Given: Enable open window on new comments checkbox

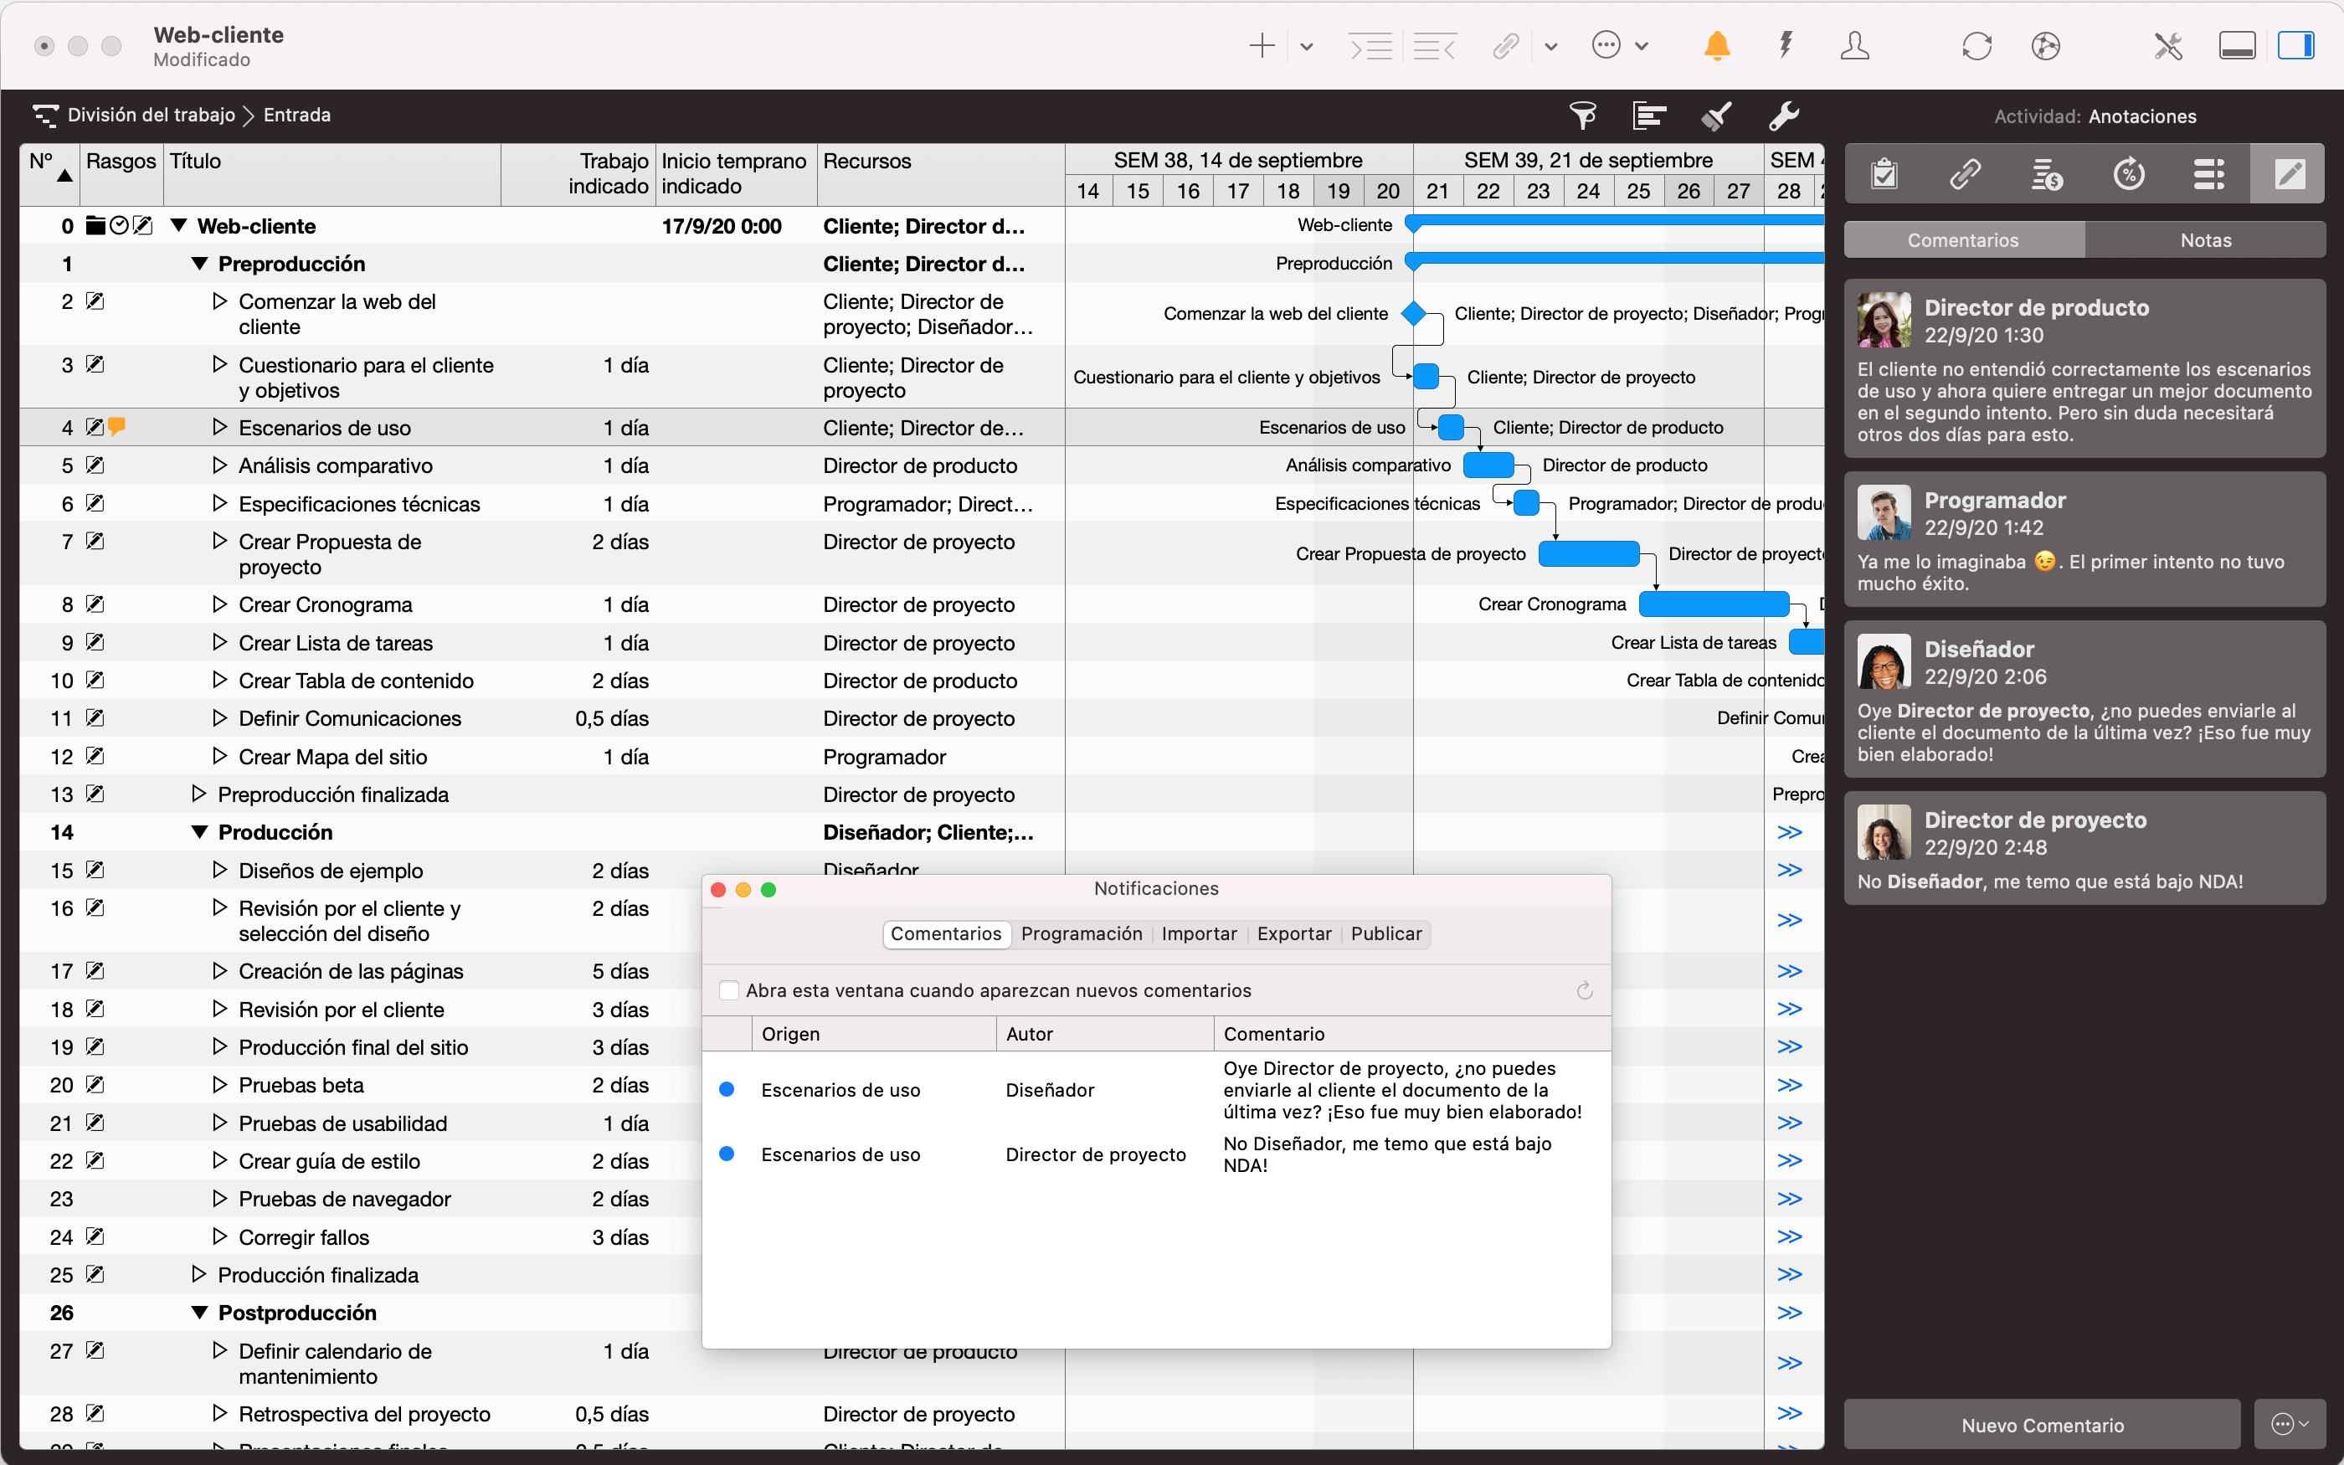Looking at the screenshot, I should [729, 990].
